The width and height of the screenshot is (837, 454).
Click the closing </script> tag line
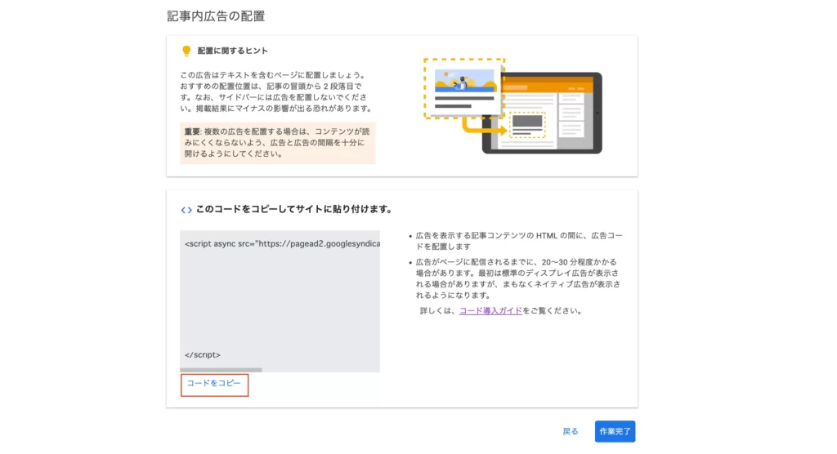(x=203, y=354)
